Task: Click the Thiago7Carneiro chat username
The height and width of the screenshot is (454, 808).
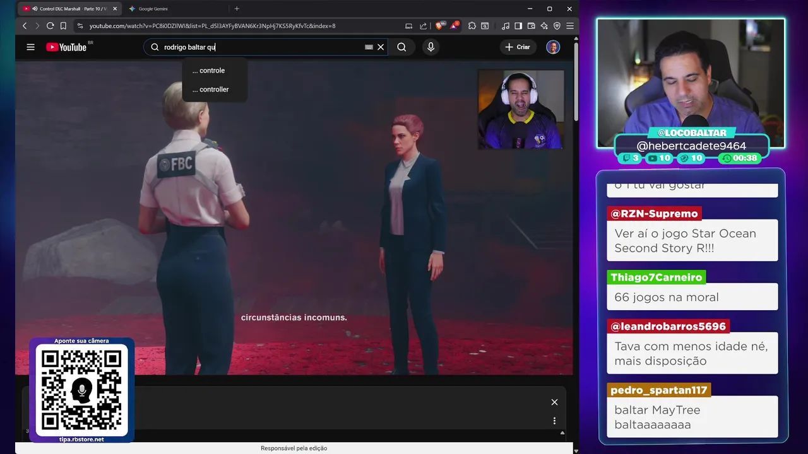Action: pyautogui.click(x=656, y=277)
